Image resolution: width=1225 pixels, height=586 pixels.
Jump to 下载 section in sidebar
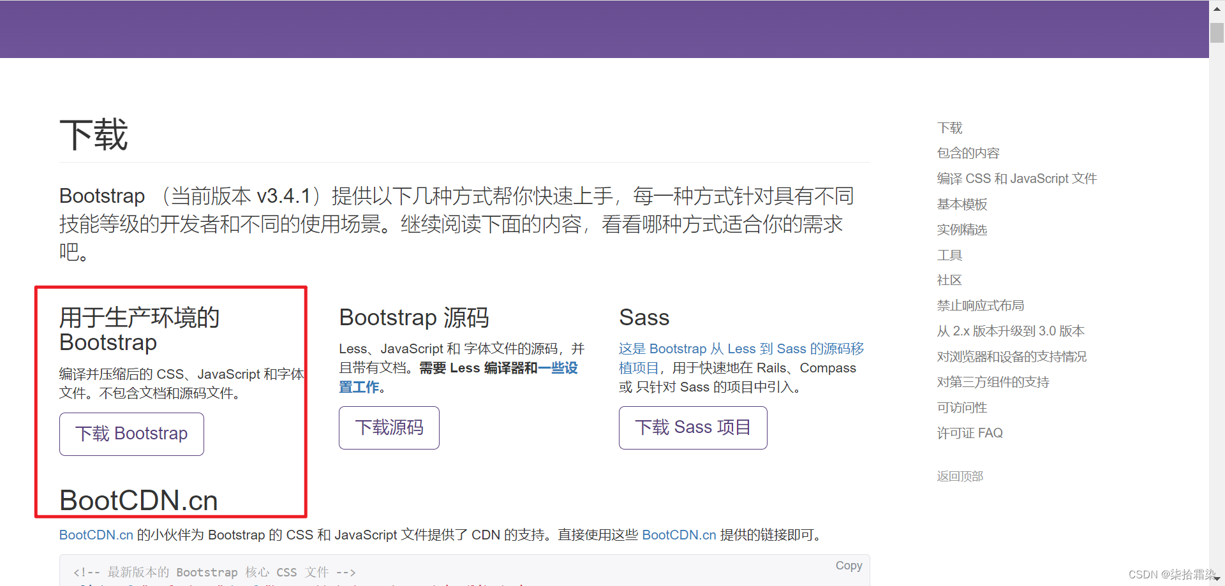pos(949,128)
